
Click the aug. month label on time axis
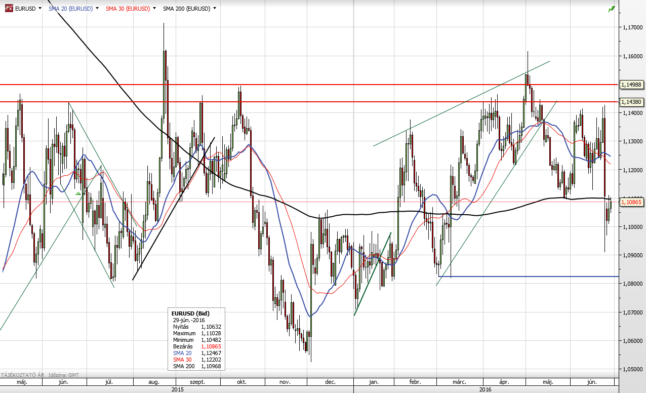(154, 382)
